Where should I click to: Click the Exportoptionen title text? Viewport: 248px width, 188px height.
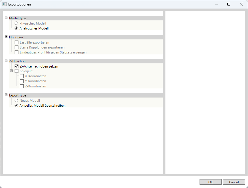pos(20,4)
